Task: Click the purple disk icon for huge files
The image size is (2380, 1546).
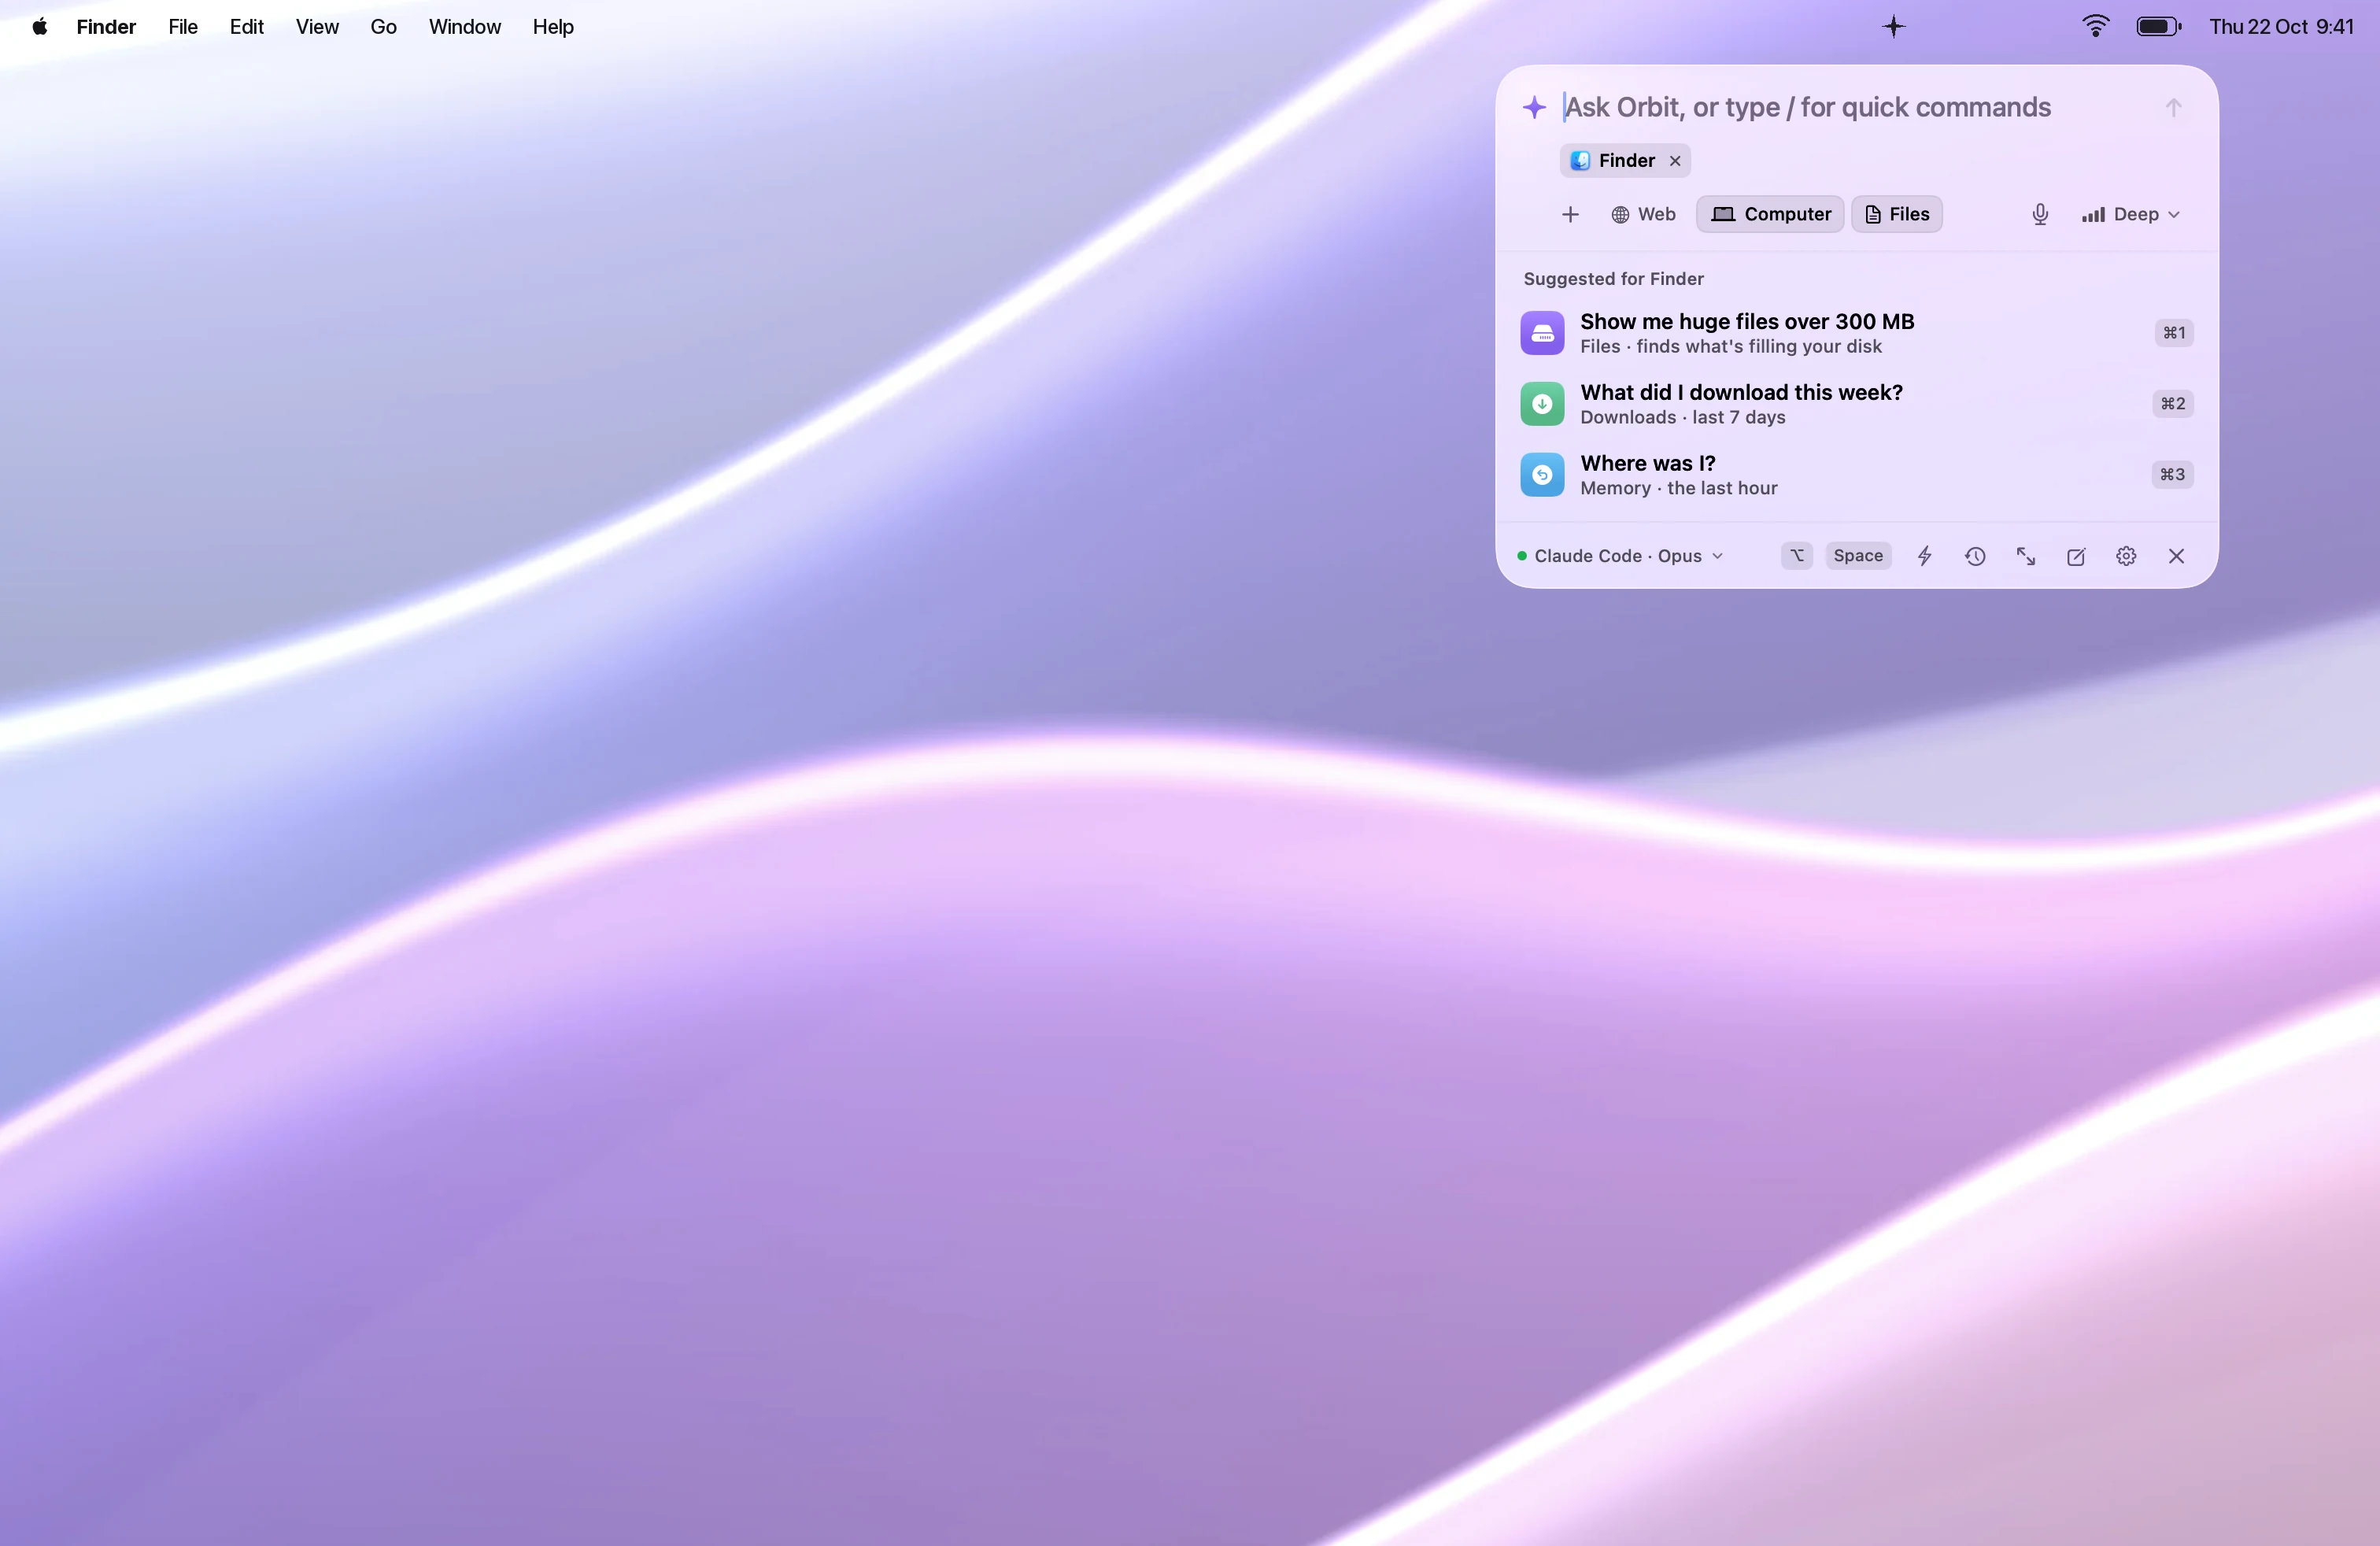Action: (1542, 333)
